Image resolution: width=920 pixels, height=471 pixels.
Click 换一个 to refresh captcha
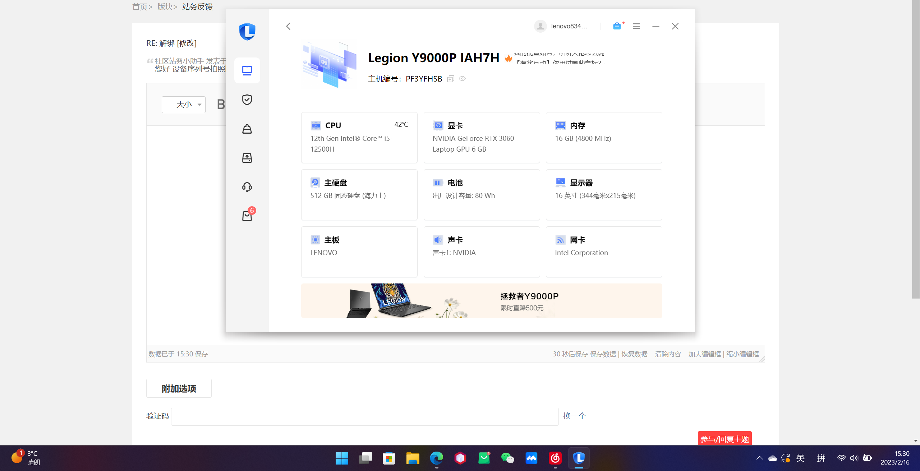(575, 416)
